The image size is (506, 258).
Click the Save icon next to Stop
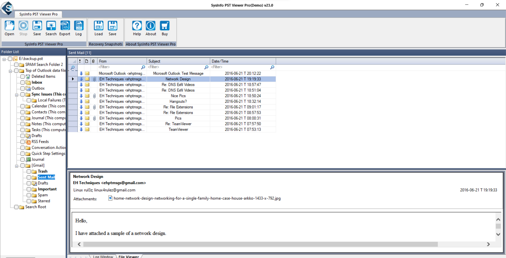[37, 26]
